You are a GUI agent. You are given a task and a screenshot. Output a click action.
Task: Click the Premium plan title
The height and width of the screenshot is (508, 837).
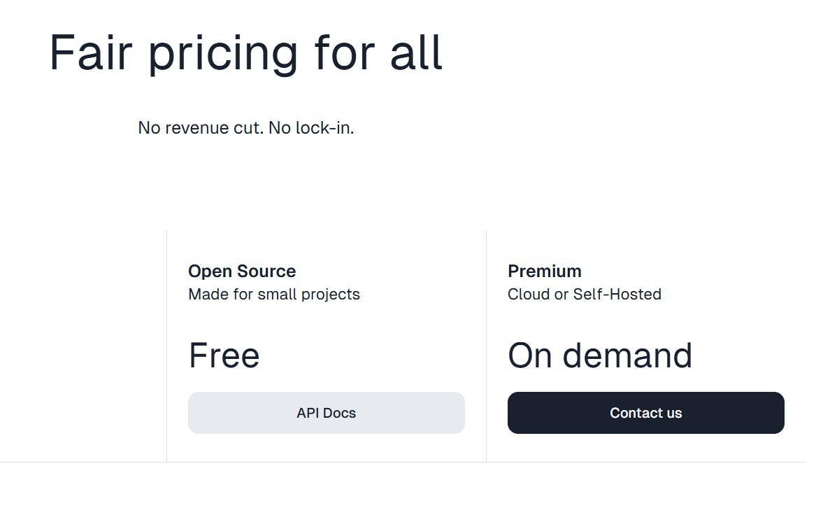(545, 271)
